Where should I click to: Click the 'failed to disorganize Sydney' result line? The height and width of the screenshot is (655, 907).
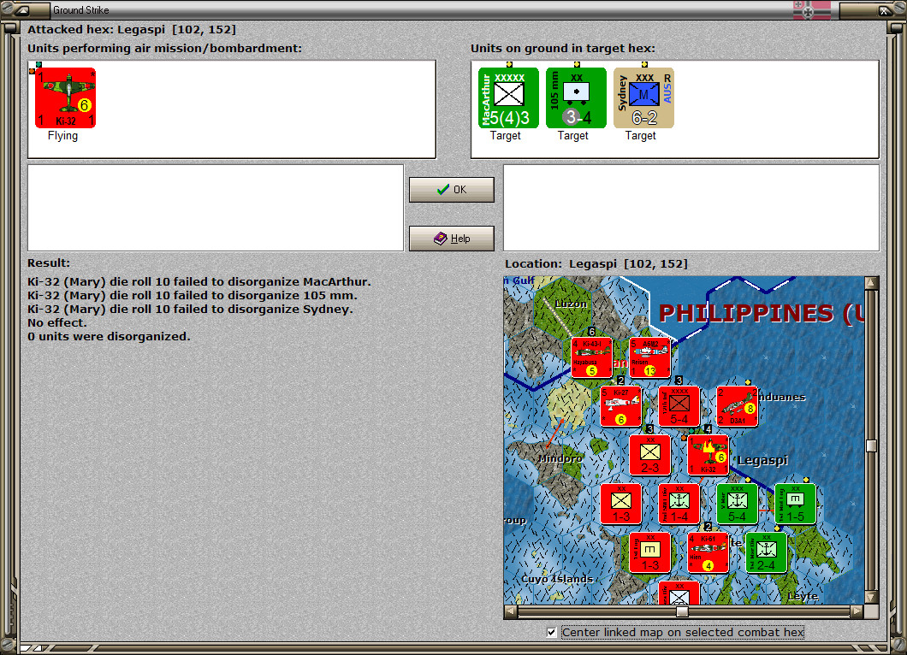pyautogui.click(x=190, y=310)
